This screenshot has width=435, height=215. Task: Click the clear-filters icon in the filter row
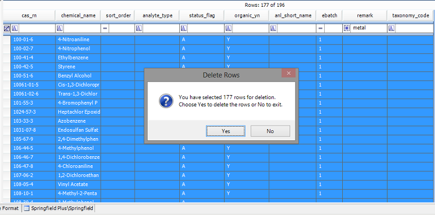7,28
